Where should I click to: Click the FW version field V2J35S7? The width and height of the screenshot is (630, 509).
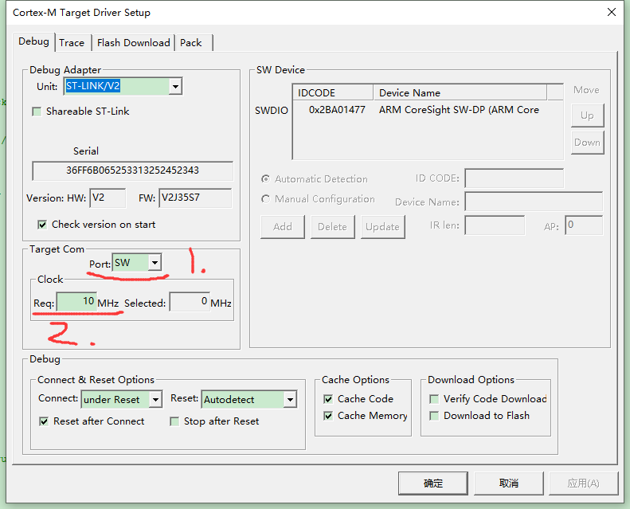click(195, 198)
